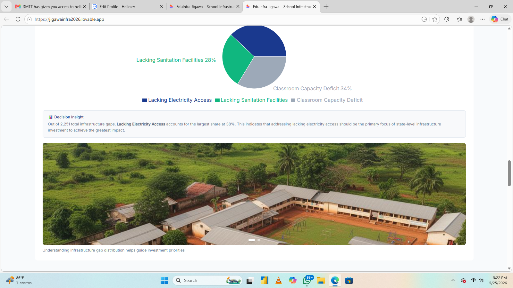Go back to the previous page
The height and width of the screenshot is (288, 513).
tap(6, 19)
